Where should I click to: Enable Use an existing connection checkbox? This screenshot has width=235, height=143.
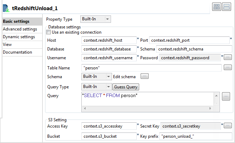[49, 32]
